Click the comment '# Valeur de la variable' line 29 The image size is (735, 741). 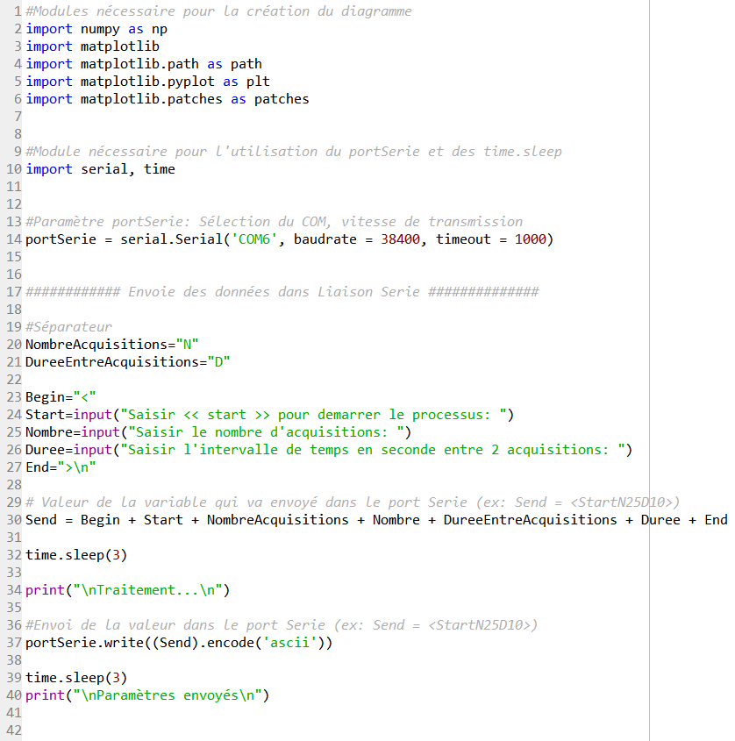pyautogui.click(x=352, y=502)
